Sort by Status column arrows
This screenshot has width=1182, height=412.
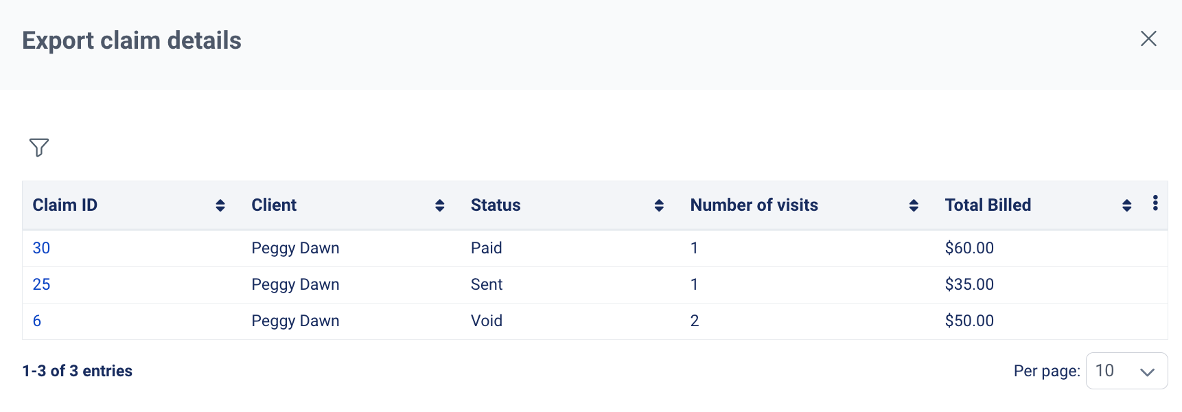[x=659, y=205]
